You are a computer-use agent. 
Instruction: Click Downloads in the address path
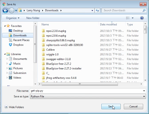(52, 10)
